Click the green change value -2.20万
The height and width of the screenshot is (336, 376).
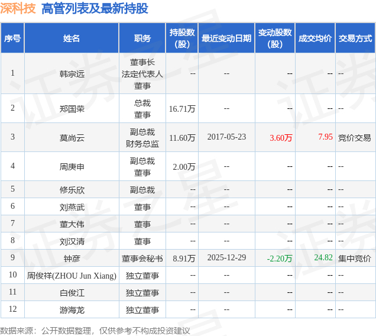click(280, 259)
